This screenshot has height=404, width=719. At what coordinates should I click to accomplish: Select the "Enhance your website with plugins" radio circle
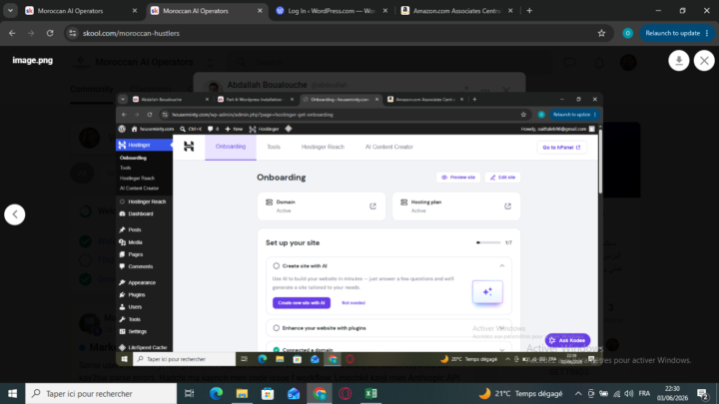pos(276,328)
